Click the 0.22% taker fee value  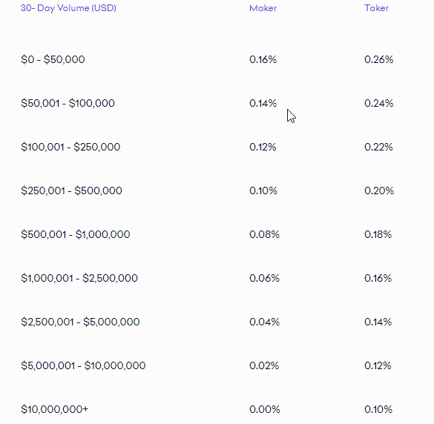pyautogui.click(x=378, y=147)
